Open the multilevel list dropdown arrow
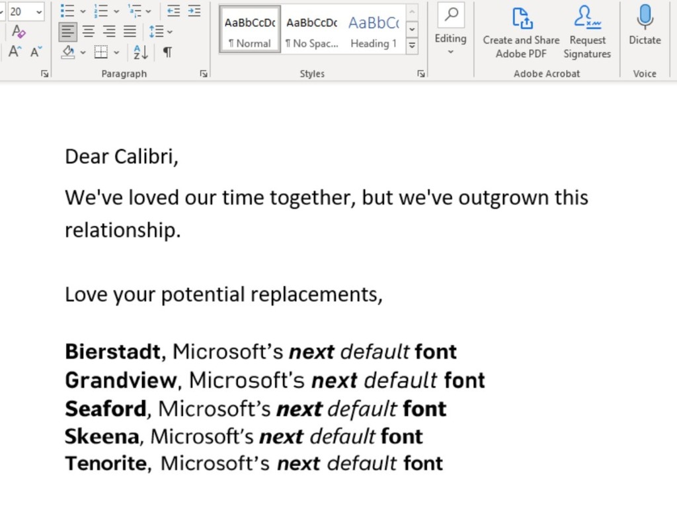This screenshot has width=677, height=507. click(x=149, y=12)
